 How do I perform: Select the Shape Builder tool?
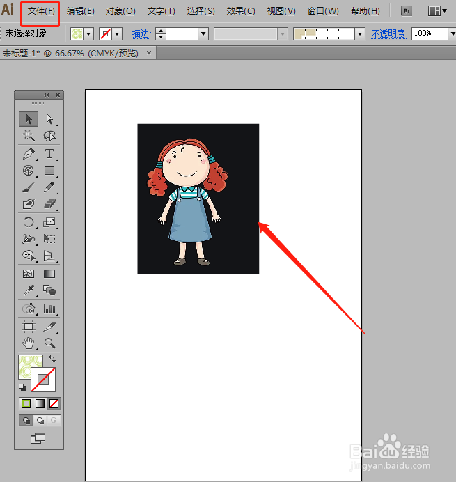click(x=29, y=255)
